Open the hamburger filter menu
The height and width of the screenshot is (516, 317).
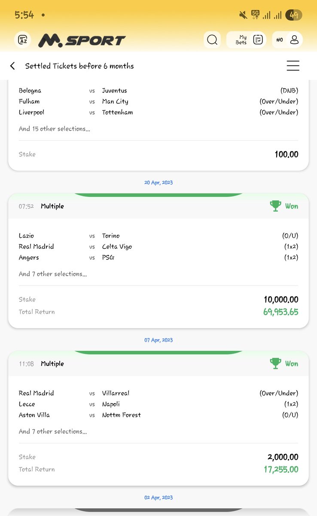(293, 66)
